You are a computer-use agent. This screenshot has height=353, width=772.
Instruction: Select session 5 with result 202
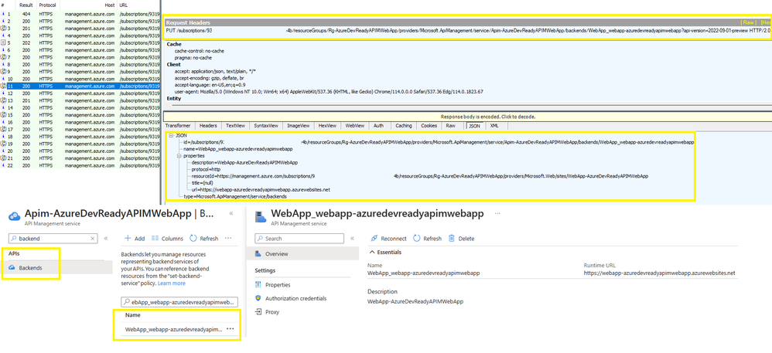point(80,42)
